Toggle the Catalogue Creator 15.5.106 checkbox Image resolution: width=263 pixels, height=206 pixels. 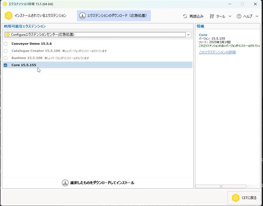[x=6, y=51]
